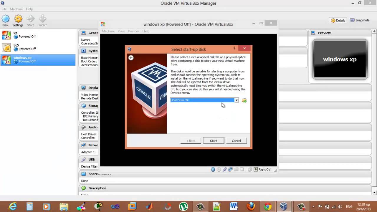Click the Action Center flag in the tray

point(320,207)
